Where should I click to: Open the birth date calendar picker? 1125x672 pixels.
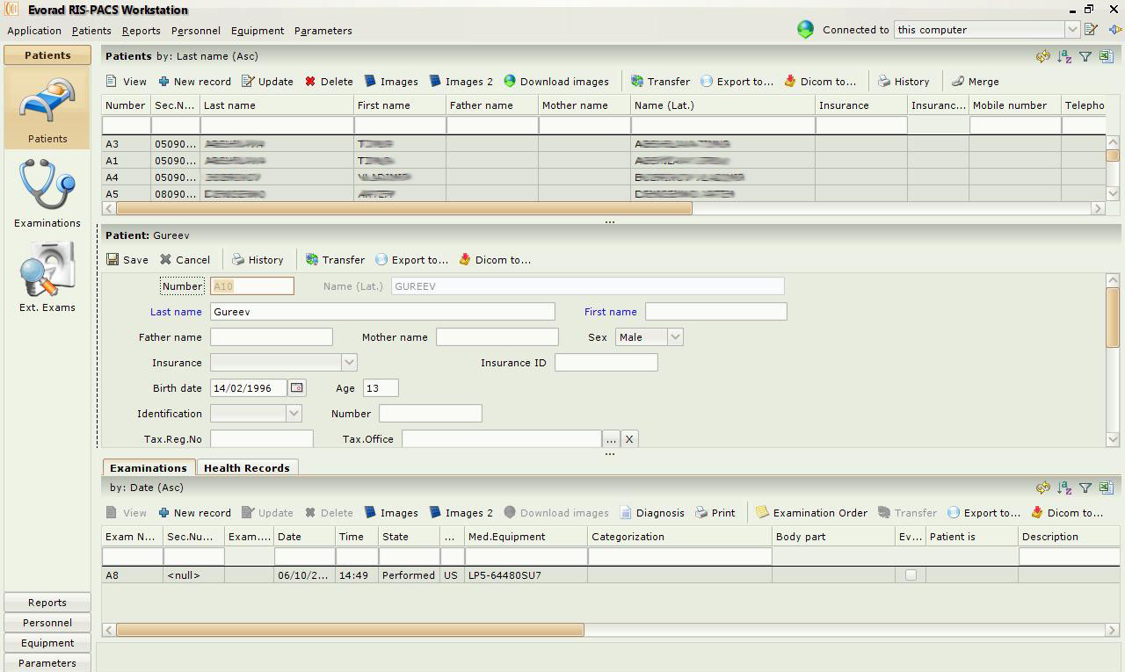pos(297,388)
